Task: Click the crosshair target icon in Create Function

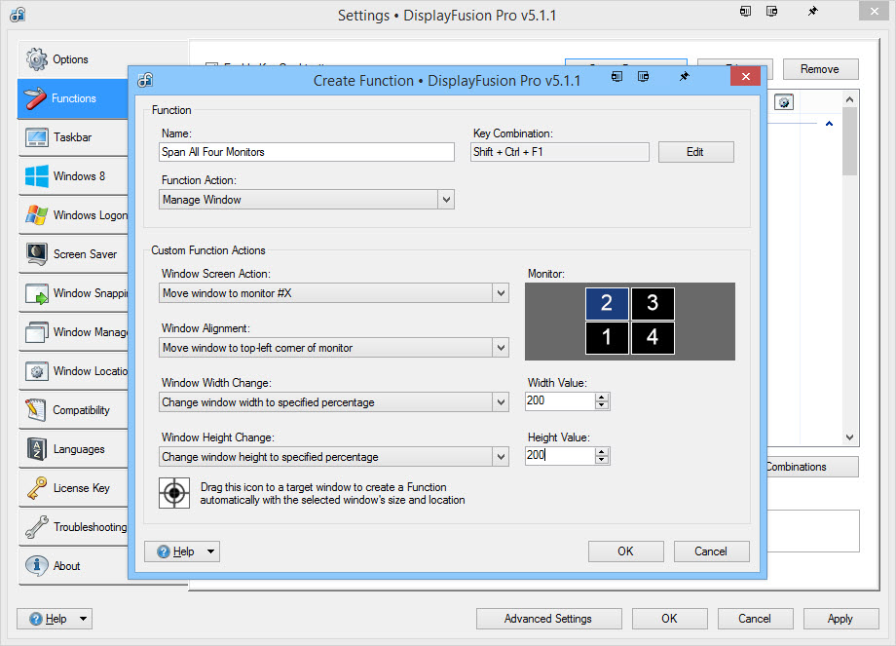Action: [x=174, y=493]
